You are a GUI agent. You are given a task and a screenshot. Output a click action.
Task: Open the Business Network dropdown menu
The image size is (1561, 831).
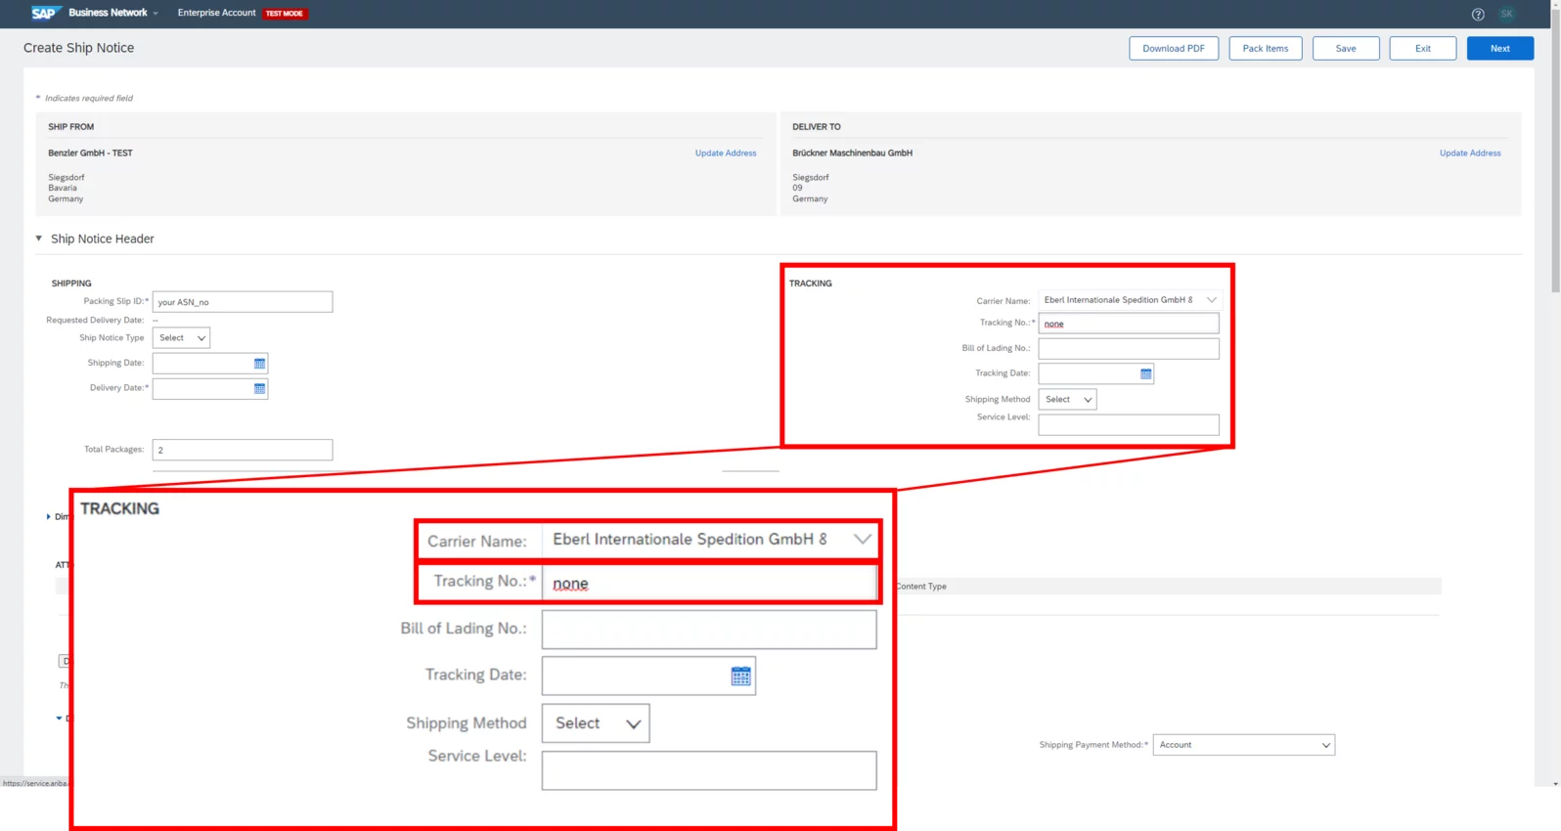(x=113, y=13)
